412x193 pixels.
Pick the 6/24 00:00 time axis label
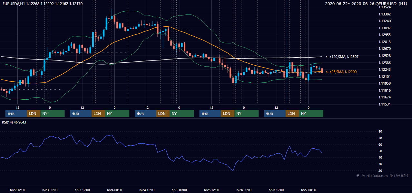click(114, 190)
